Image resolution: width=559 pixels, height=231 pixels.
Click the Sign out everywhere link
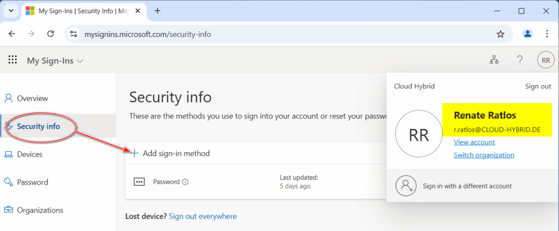coord(203,216)
